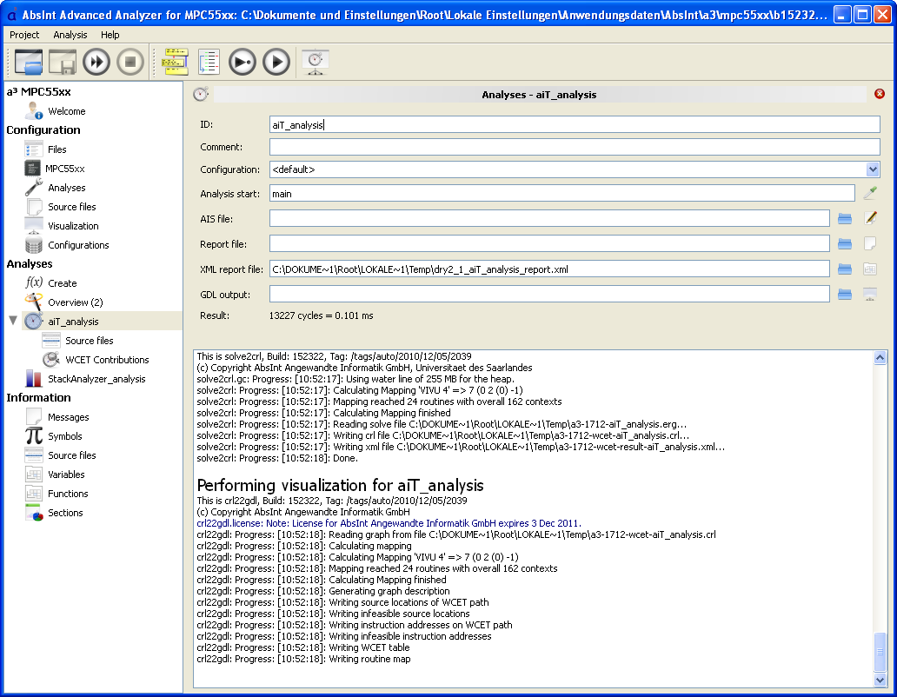Select aiT_analysis in the sidebar
Viewport: 897px width, 697px height.
(73, 322)
